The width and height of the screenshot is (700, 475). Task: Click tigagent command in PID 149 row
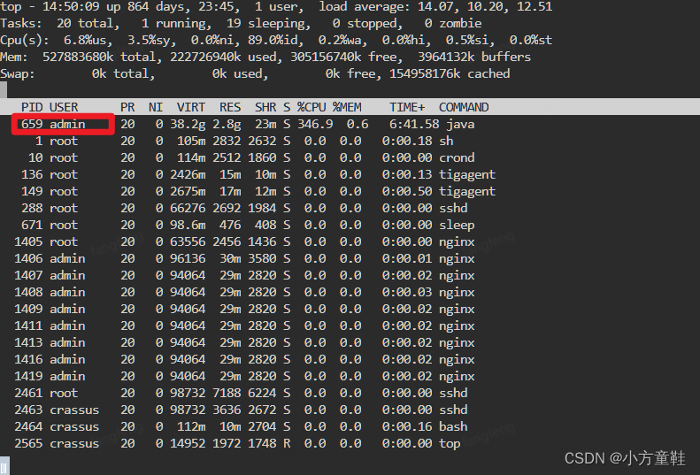coord(467,192)
